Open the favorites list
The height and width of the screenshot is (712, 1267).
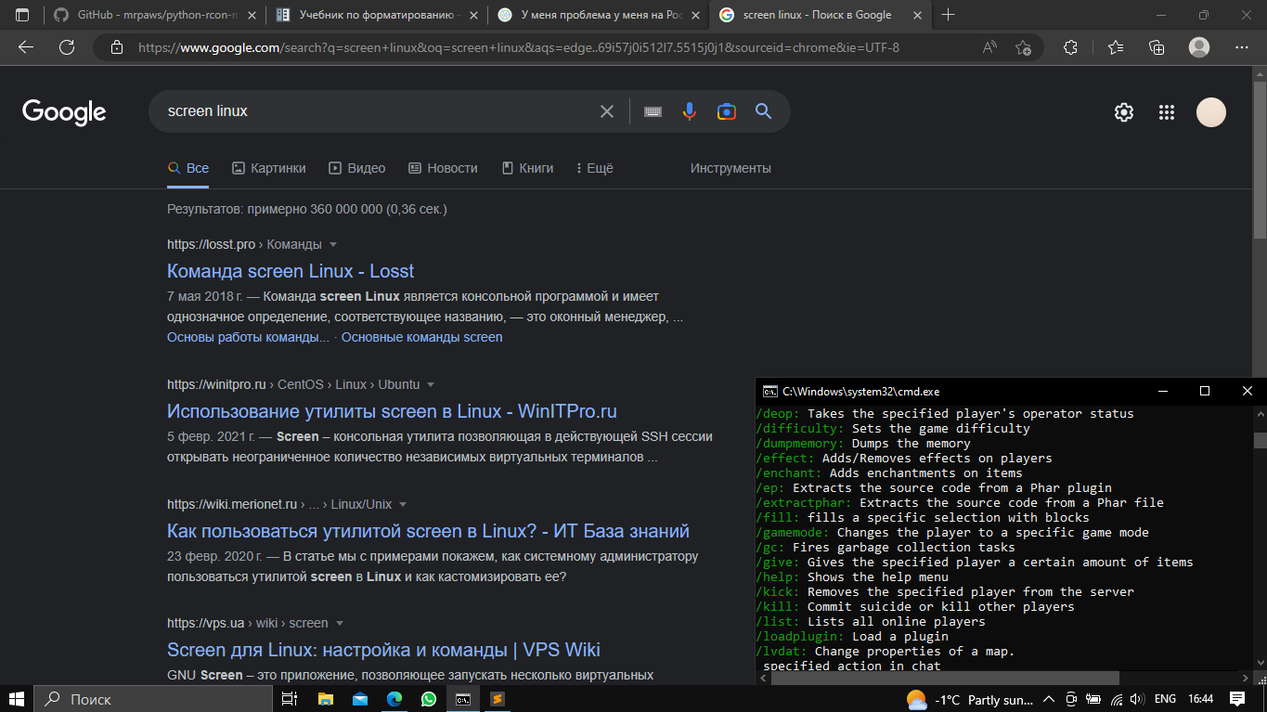click(x=1116, y=47)
